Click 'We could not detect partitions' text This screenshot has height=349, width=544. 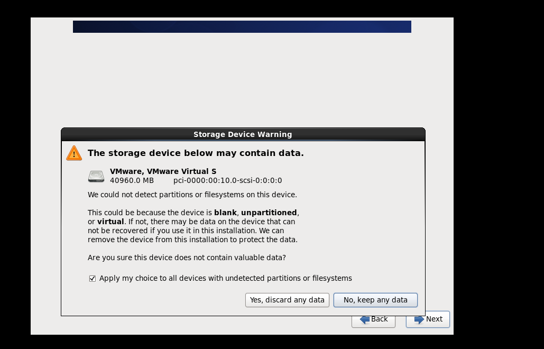click(192, 195)
